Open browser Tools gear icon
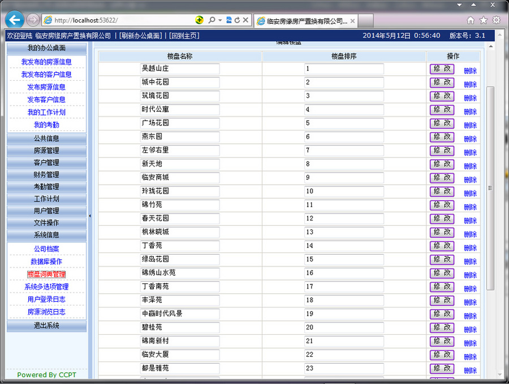 pos(497,20)
